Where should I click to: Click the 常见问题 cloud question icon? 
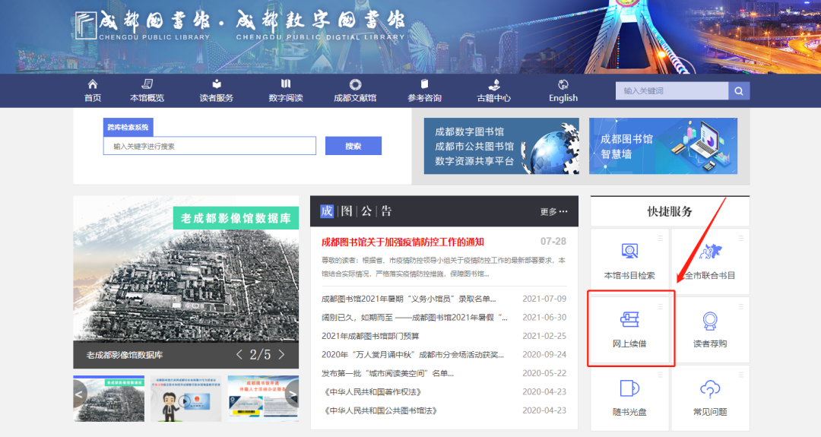pyautogui.click(x=710, y=389)
